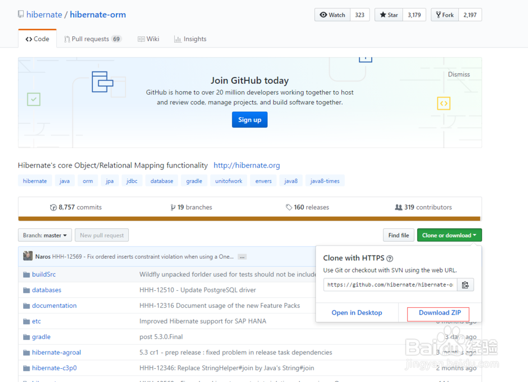Viewport: 528px width, 382px height.
Task: Select the unitofwork topic tag
Action: click(229, 181)
